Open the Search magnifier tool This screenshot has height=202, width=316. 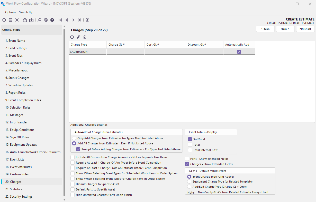pyautogui.click(x=39, y=20)
